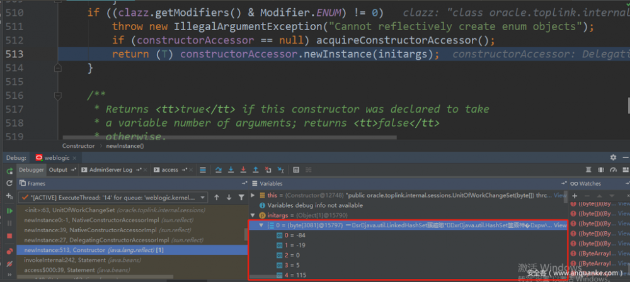Resume program execution
Image resolution: width=630 pixels, height=282 pixels.
(x=9, y=211)
